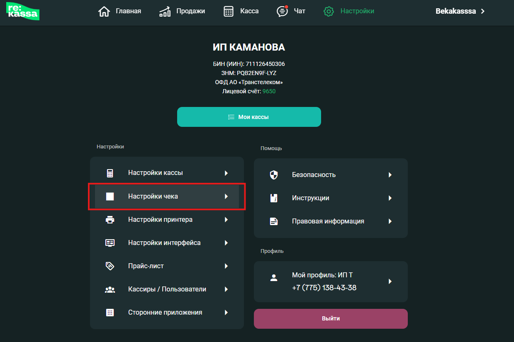Select the Настройки menu item

coord(349,11)
